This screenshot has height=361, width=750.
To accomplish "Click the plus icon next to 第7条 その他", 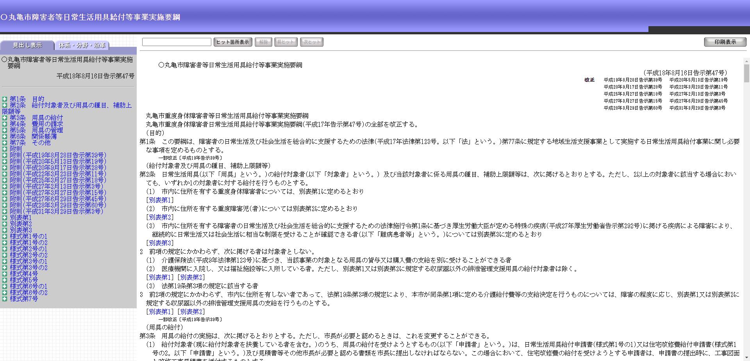I will point(5,143).
